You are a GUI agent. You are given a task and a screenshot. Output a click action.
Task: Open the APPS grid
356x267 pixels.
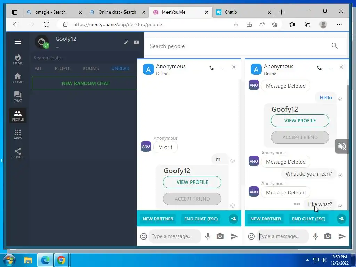coord(18,135)
